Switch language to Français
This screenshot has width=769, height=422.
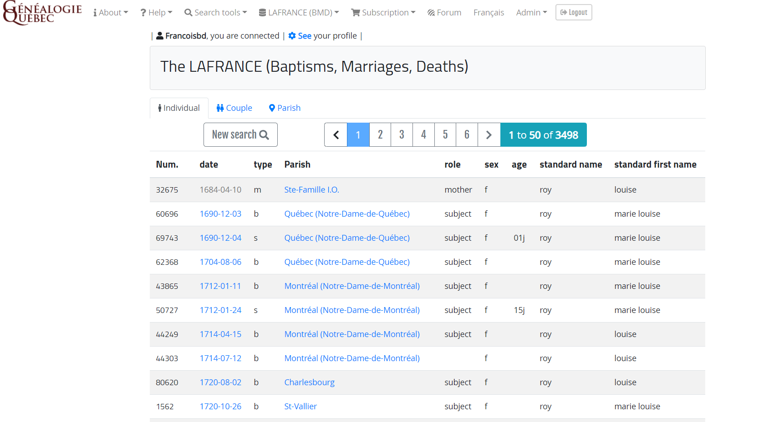489,13
